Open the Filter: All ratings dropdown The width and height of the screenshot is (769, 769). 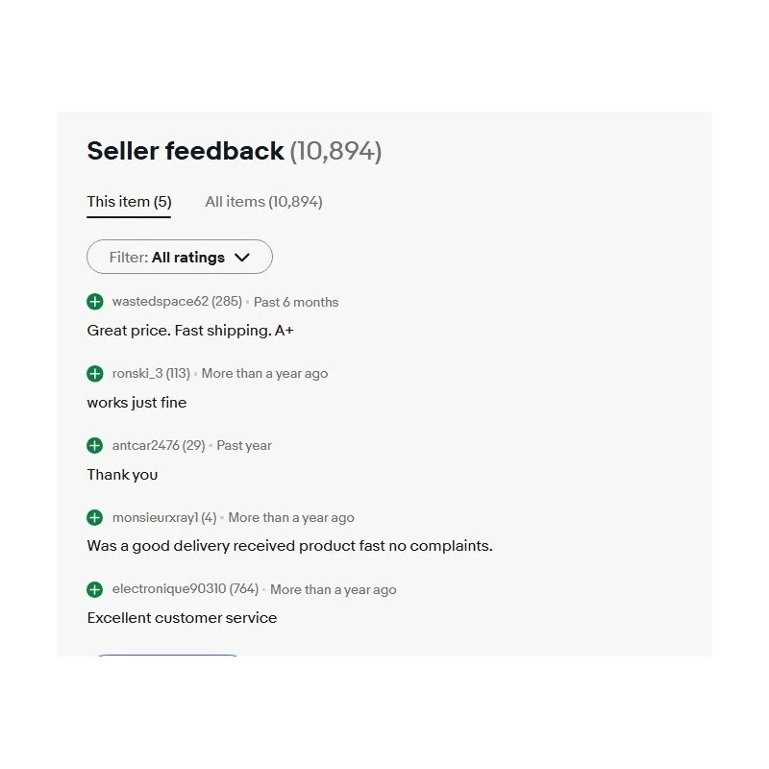coord(179,258)
